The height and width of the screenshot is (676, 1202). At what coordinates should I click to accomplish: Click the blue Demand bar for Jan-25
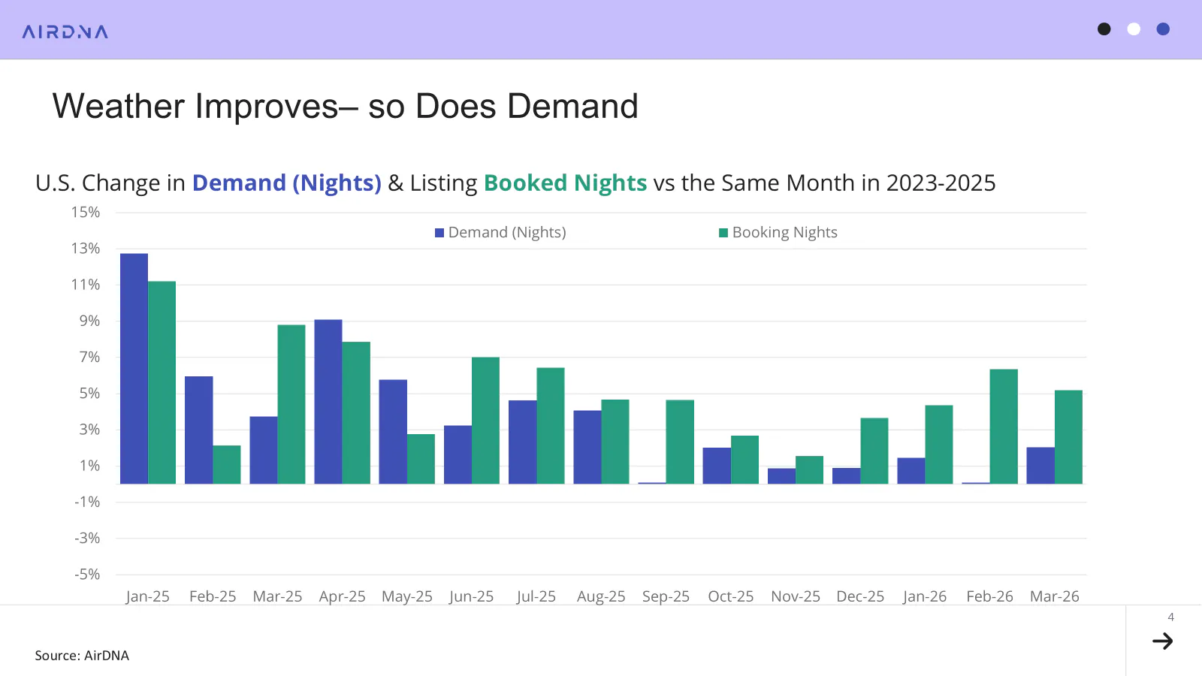[x=134, y=369]
